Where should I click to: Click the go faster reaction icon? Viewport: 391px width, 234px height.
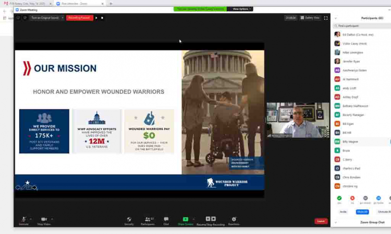378,198
